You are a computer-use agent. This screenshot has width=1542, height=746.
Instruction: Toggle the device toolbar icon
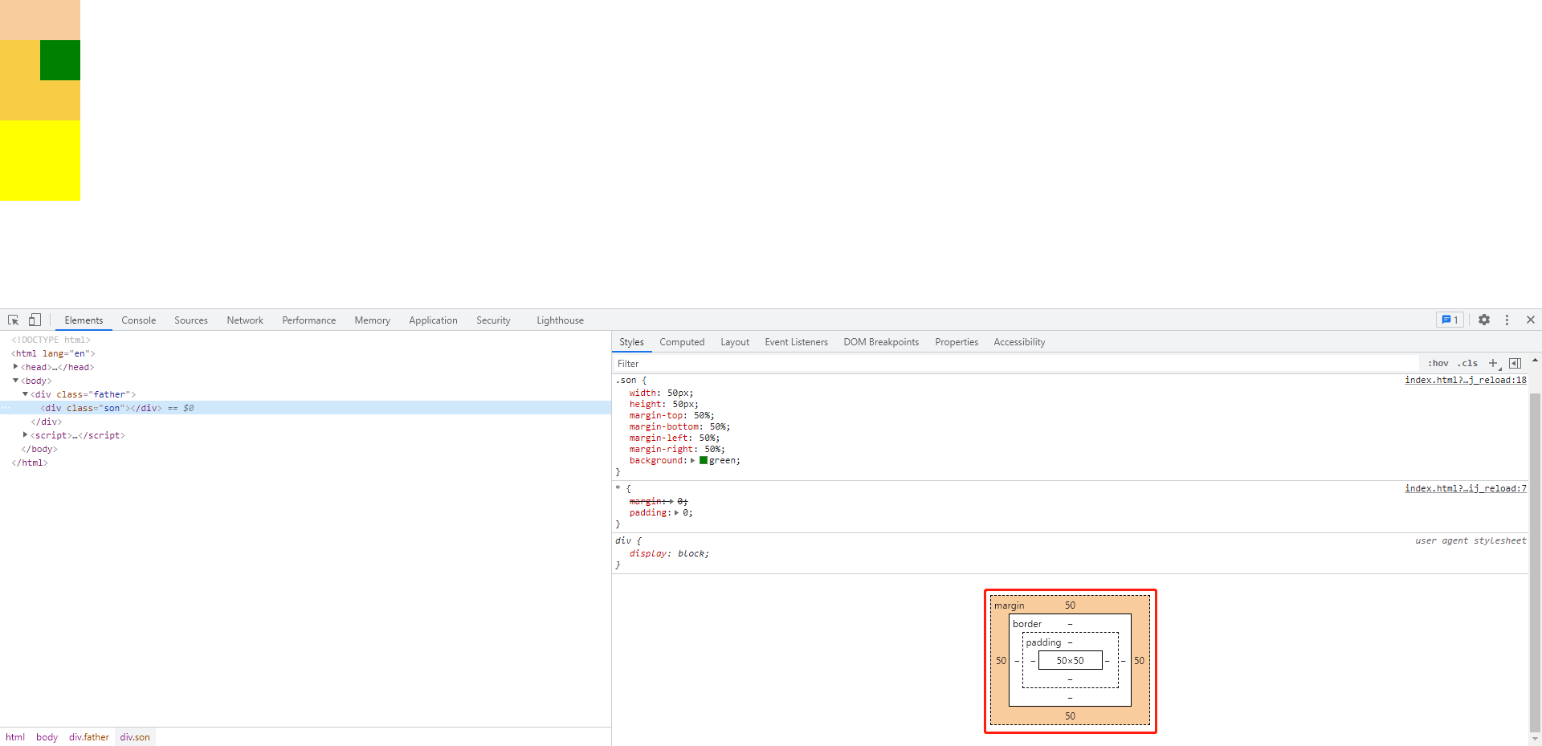(x=35, y=320)
